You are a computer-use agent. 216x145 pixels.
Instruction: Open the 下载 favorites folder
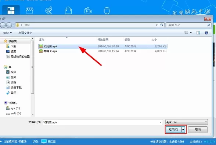[11, 46]
